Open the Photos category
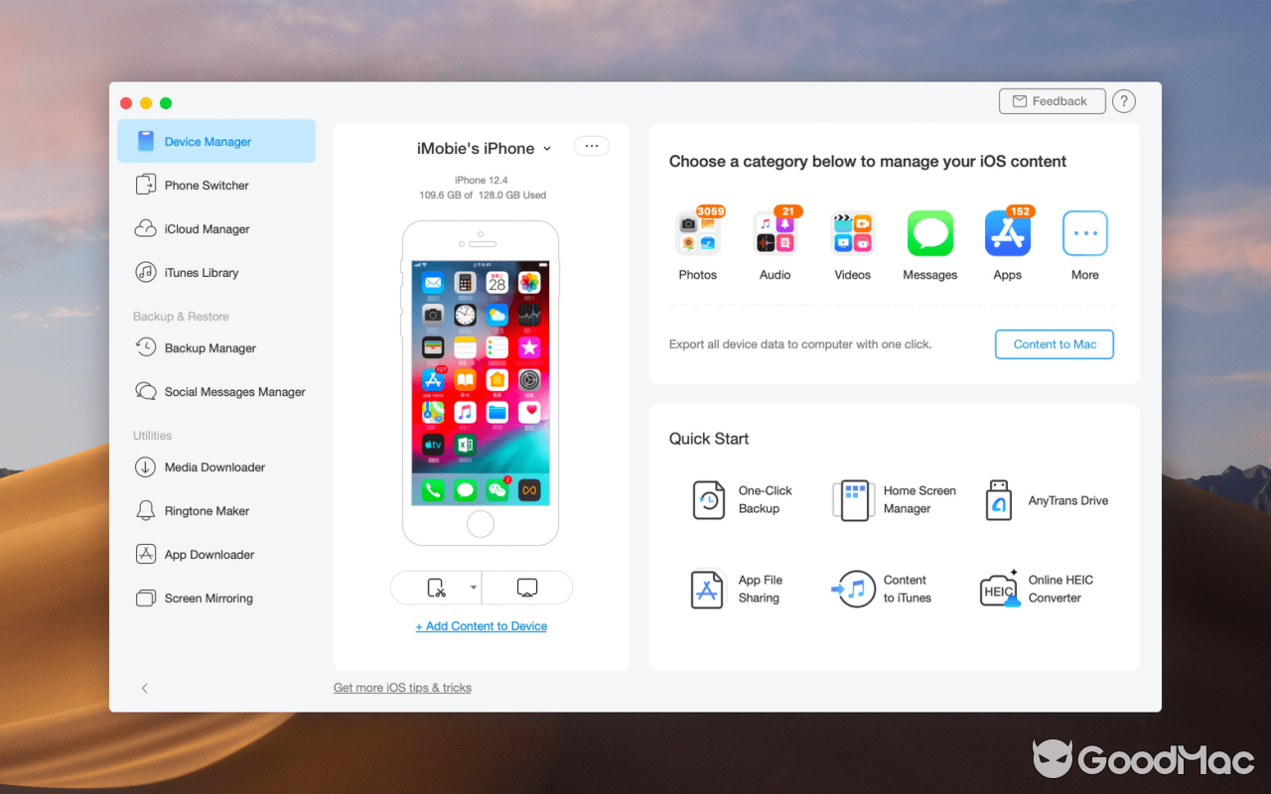The image size is (1271, 794). pos(698,232)
